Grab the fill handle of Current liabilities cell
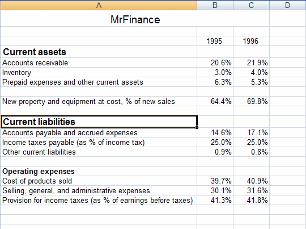The height and width of the screenshot is (229, 306). 197,128
